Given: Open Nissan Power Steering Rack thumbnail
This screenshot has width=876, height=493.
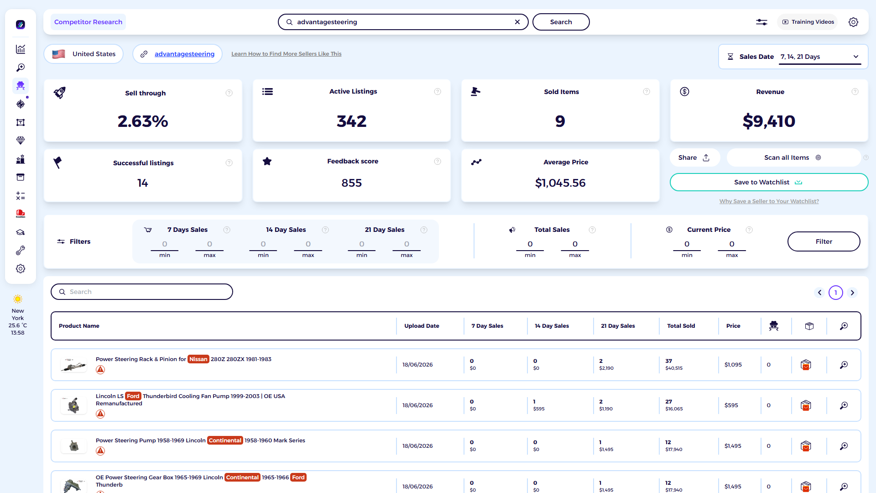Looking at the screenshot, I should 73,365.
